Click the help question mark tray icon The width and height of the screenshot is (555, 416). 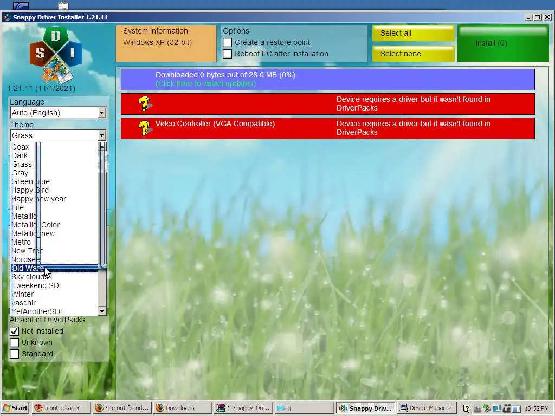pos(467,408)
